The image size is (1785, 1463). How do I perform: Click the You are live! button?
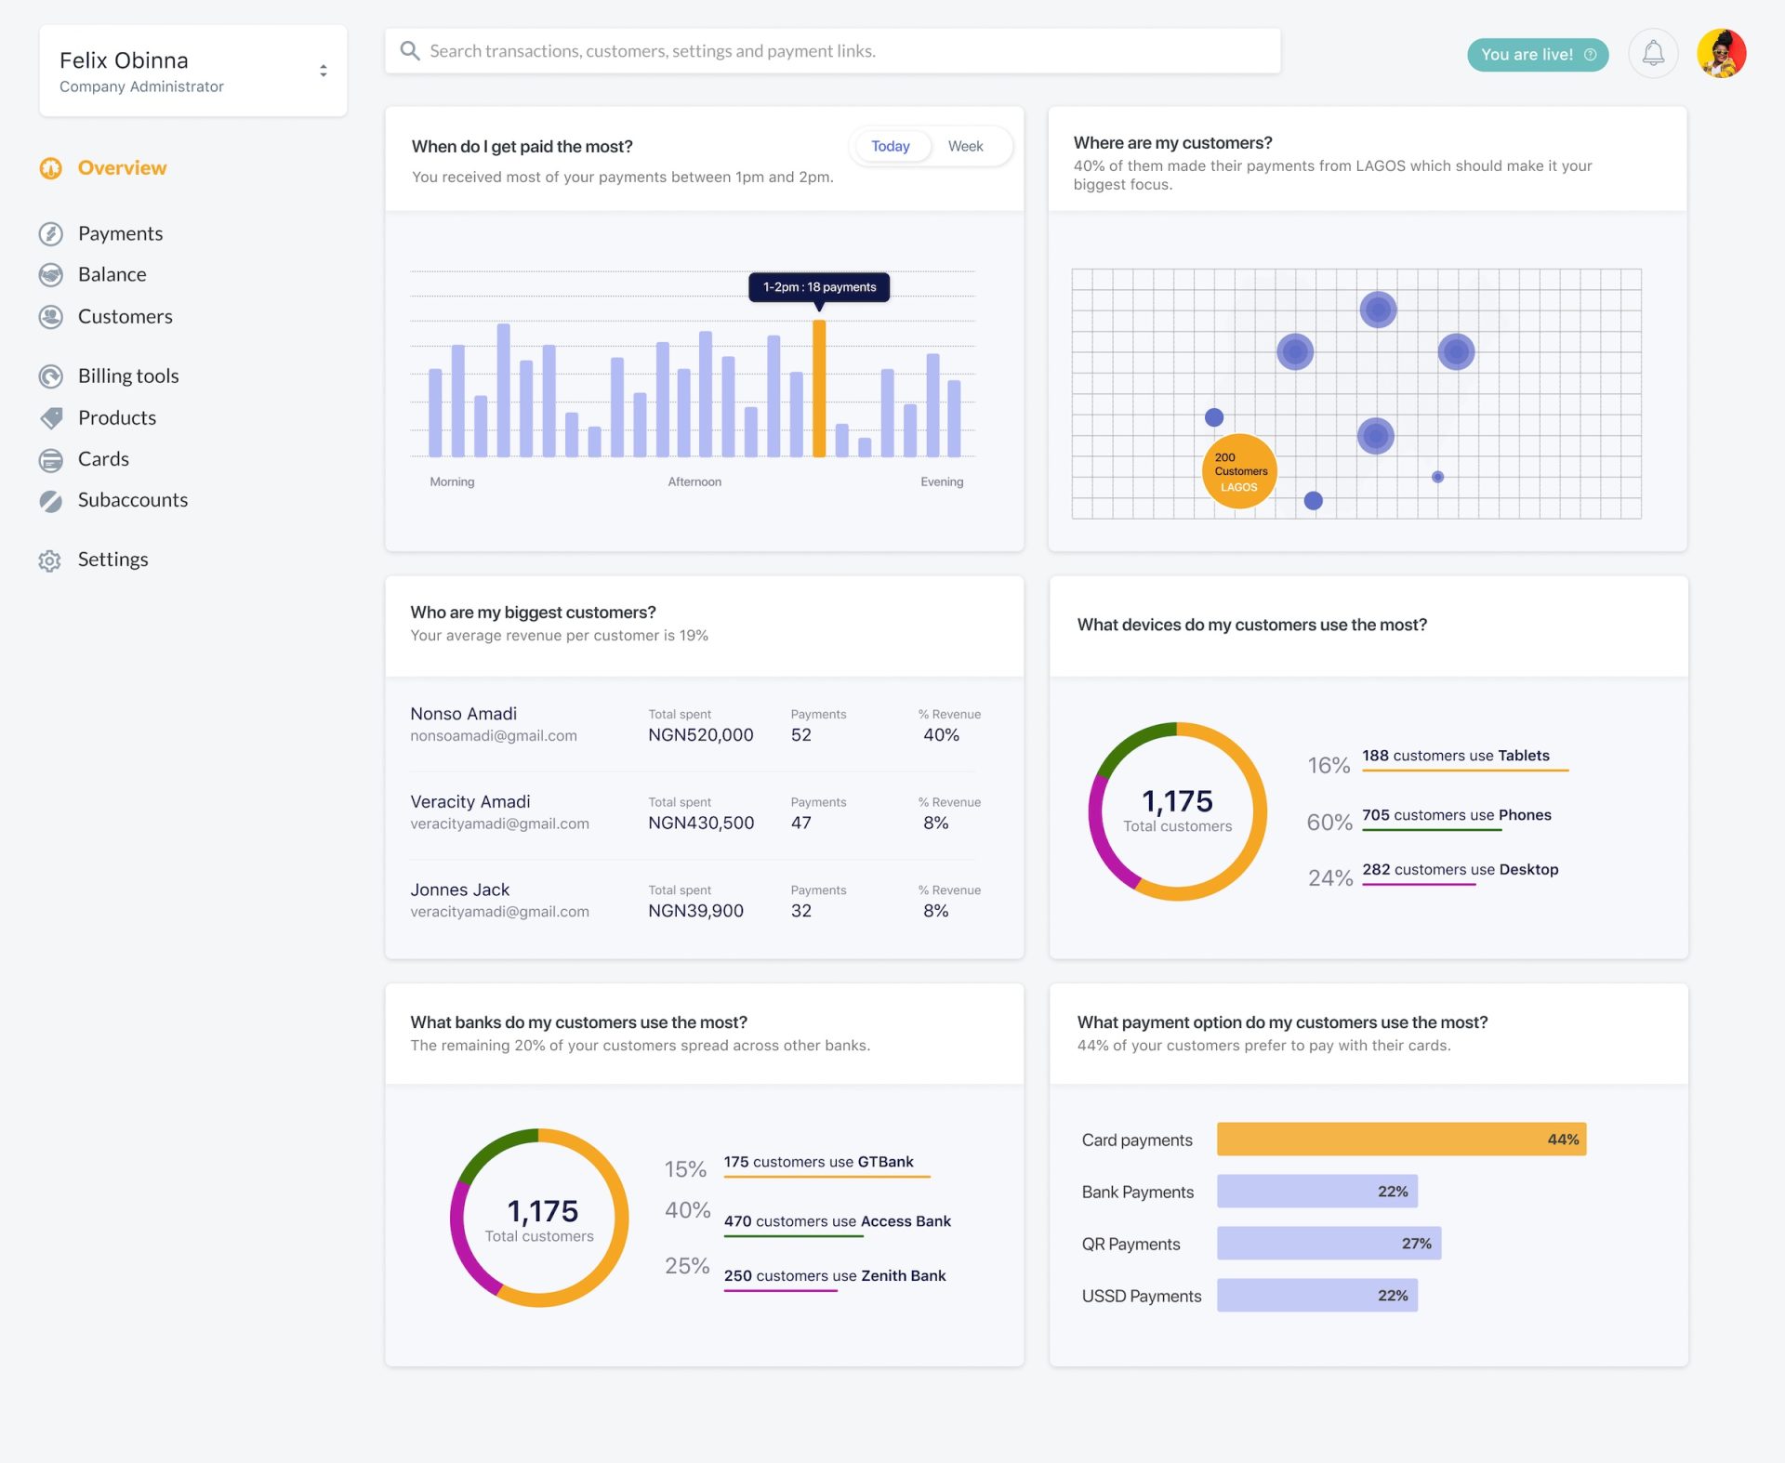(x=1537, y=55)
